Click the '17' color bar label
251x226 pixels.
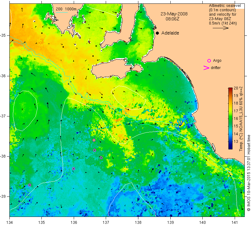pos(236,111)
